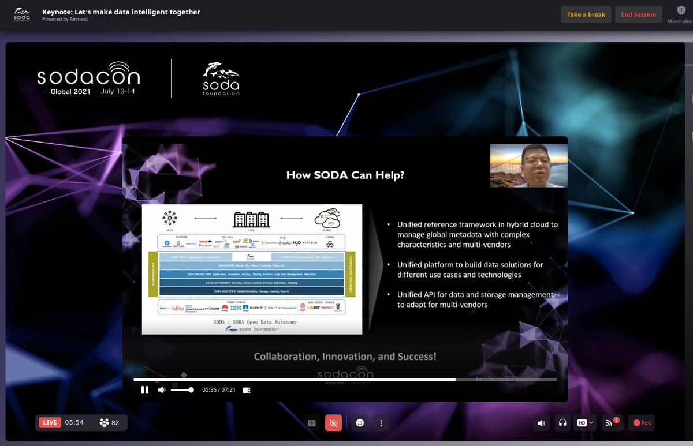Toggle the session speaker audio icon

click(541, 423)
